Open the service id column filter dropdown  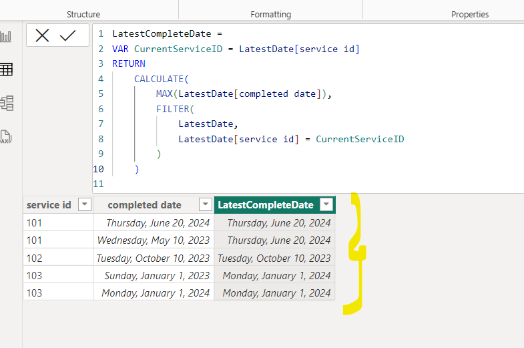pyautogui.click(x=85, y=204)
